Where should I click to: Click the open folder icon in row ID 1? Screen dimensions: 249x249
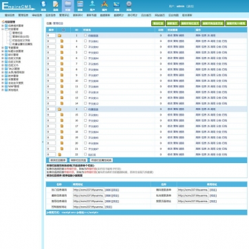59,36
